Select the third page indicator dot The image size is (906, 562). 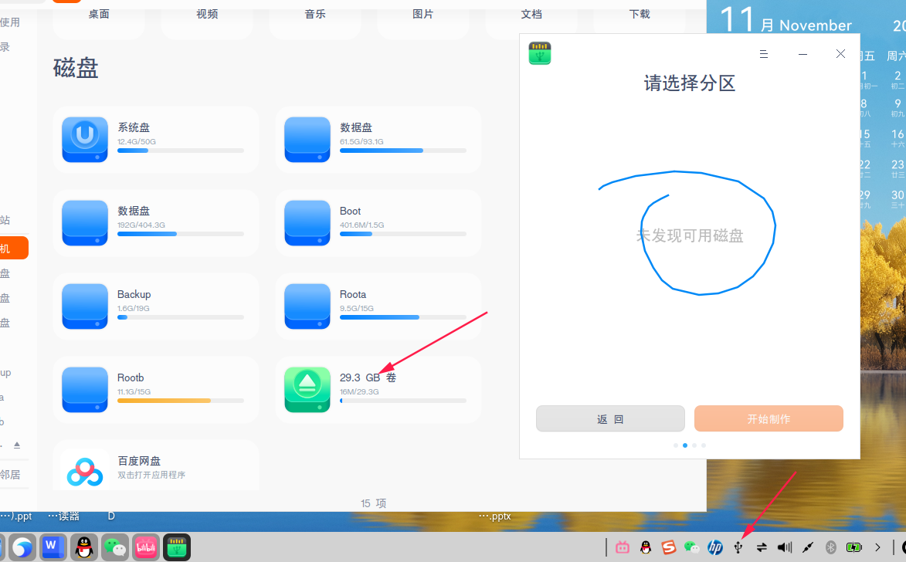click(x=694, y=445)
